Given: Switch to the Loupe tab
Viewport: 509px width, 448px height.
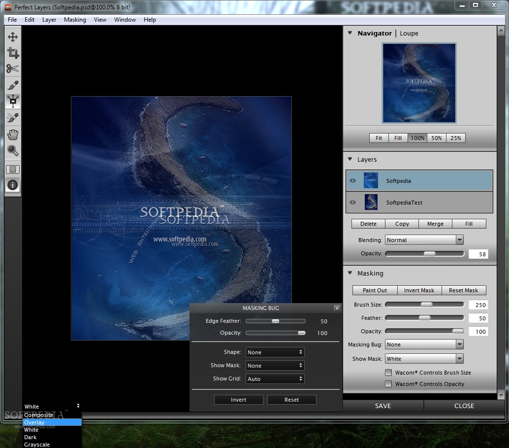Looking at the screenshot, I should [x=409, y=33].
